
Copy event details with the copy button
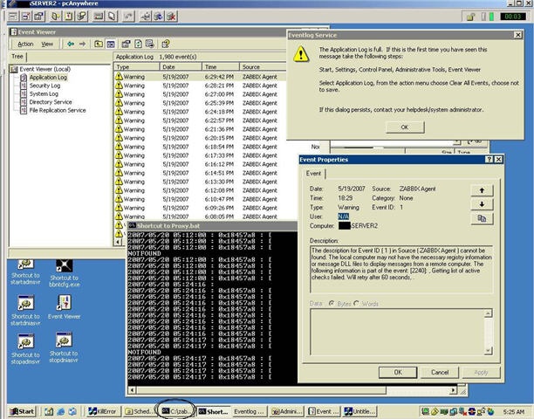point(482,218)
